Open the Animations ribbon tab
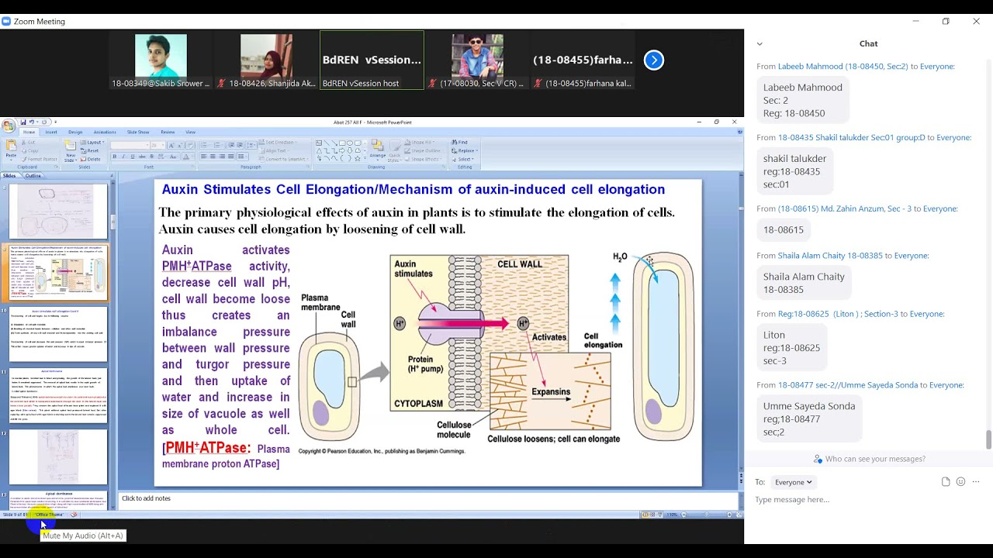Image resolution: width=993 pixels, height=558 pixels. pyautogui.click(x=105, y=133)
